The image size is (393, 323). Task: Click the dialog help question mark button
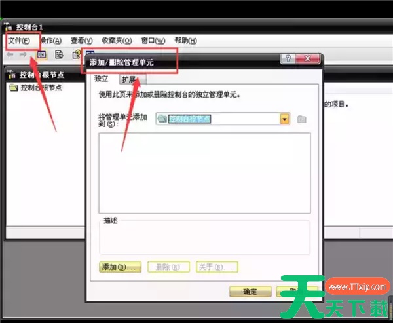pos(288,59)
